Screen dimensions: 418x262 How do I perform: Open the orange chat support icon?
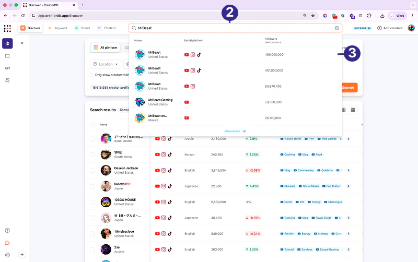click(7, 243)
